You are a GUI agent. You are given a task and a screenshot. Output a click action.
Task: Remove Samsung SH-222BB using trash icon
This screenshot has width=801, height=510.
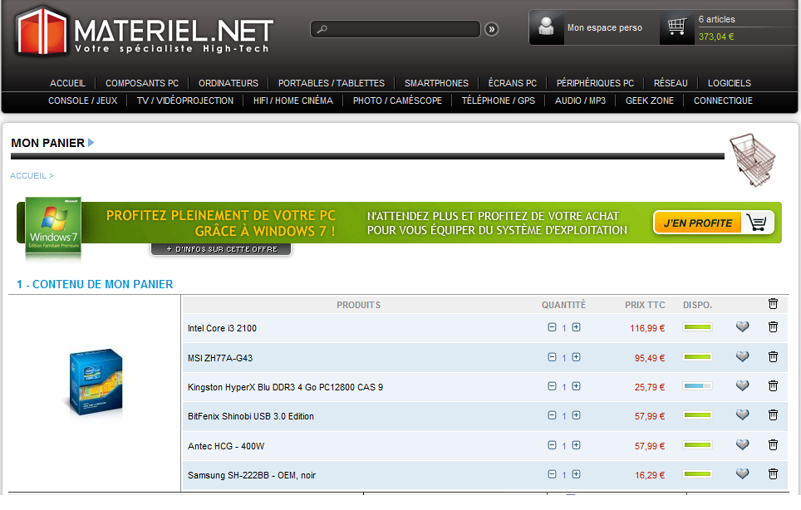tap(773, 474)
